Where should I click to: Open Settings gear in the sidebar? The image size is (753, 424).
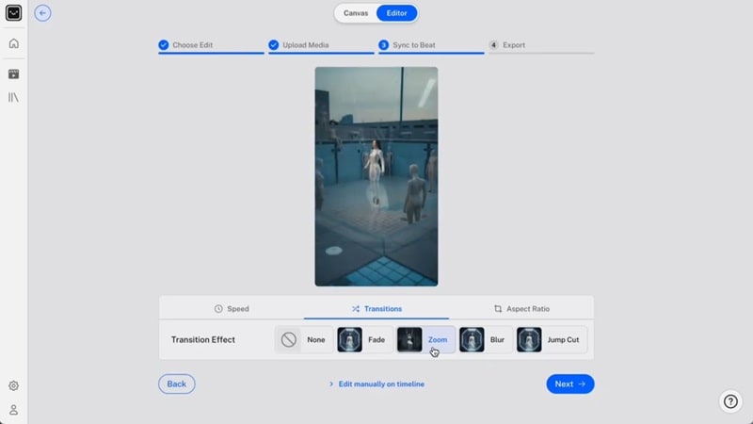coord(13,385)
